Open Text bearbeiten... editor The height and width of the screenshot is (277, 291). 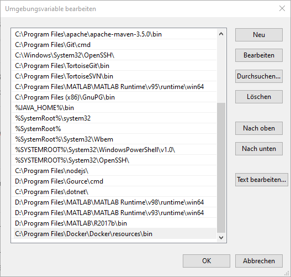point(262,180)
